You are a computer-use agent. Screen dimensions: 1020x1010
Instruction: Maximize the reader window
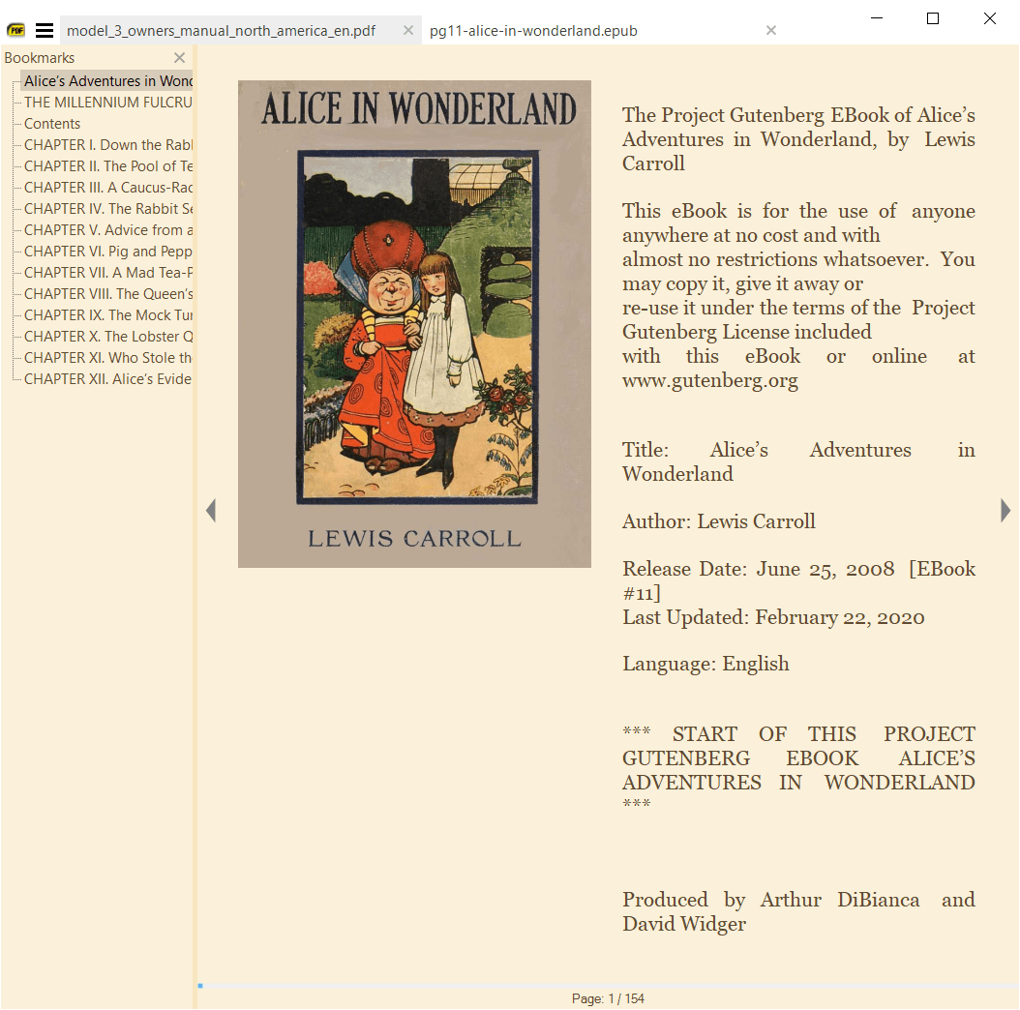point(933,18)
